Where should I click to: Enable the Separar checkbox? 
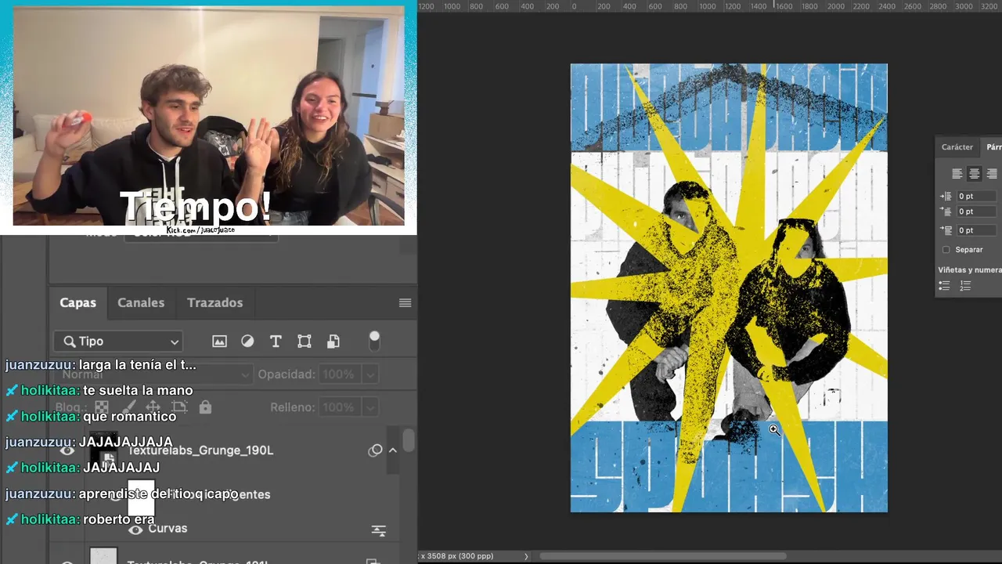tap(946, 250)
